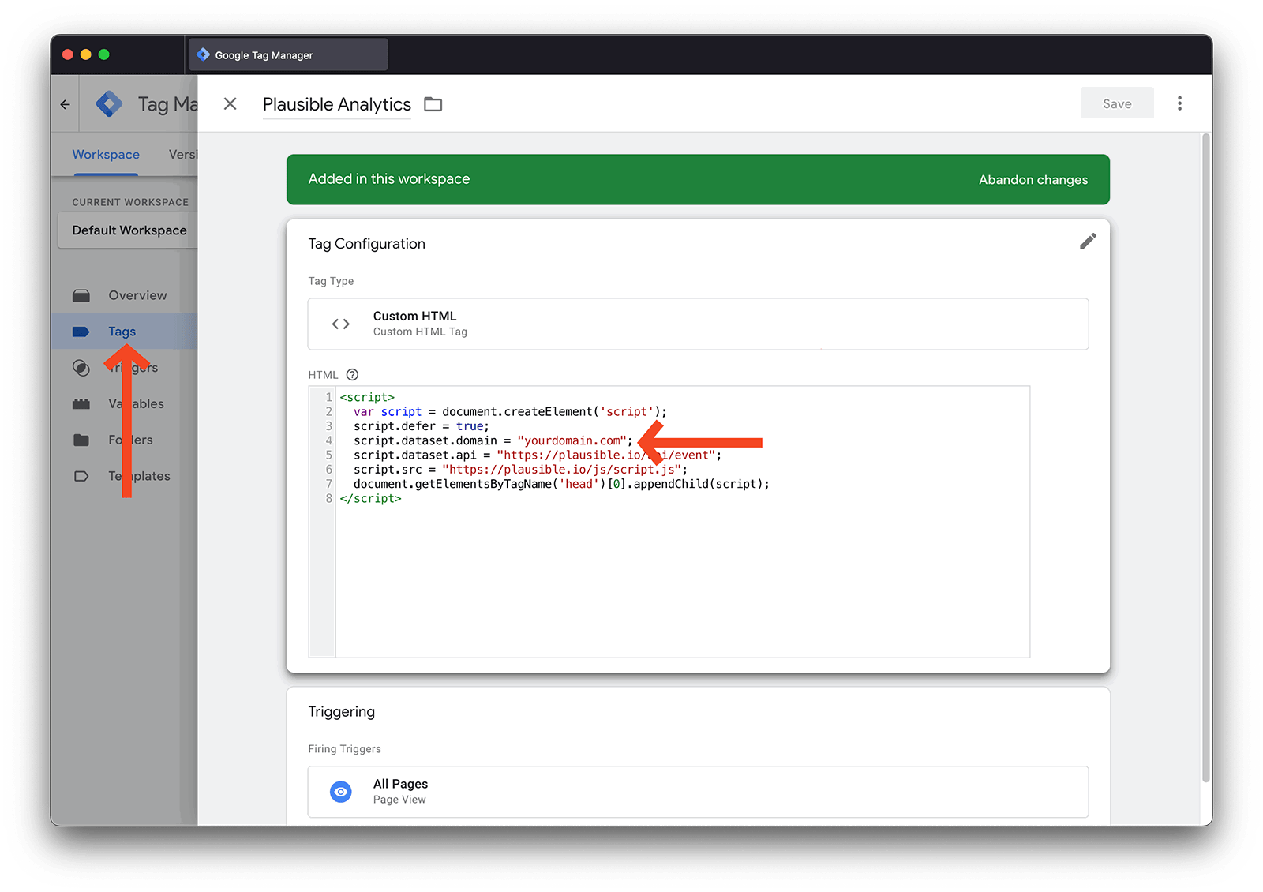Click the pencil edit icon in Tag Configuration
Screen dimensions: 1263x892
tap(1088, 242)
